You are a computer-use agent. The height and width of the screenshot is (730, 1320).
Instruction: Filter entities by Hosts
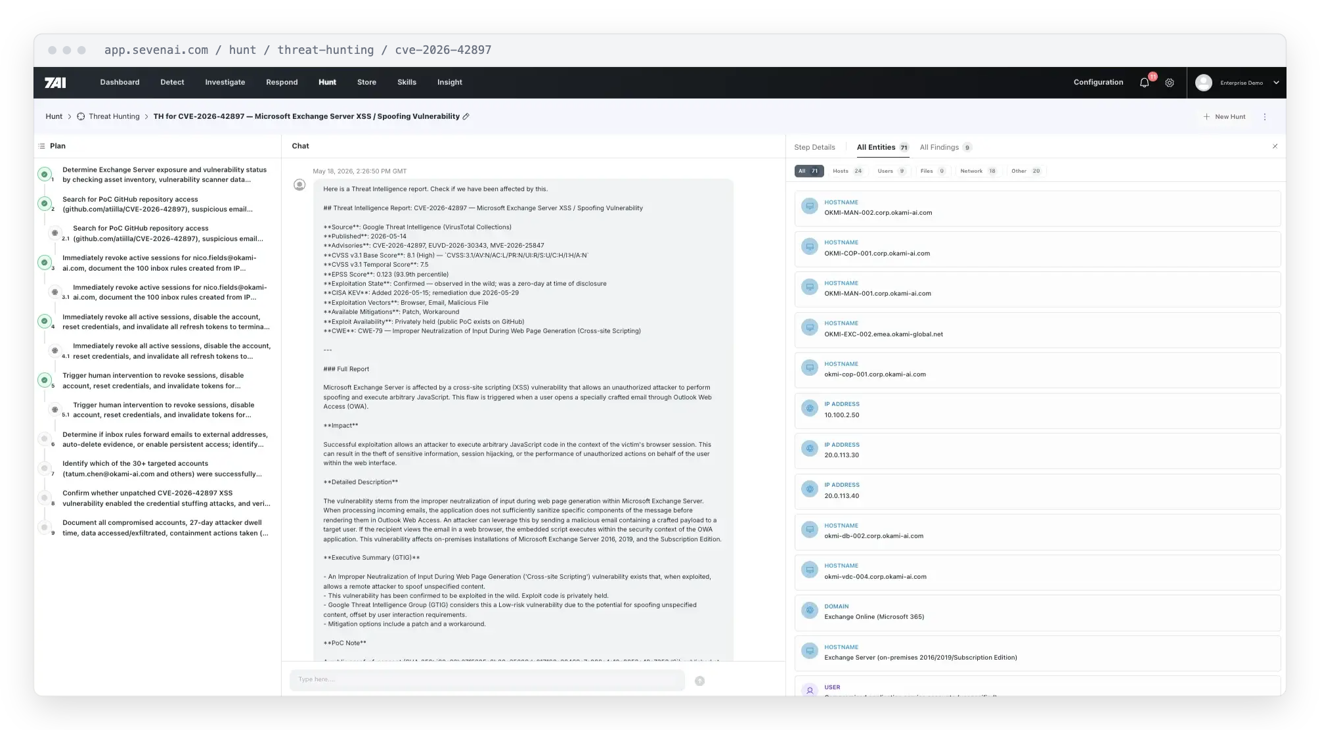click(848, 171)
